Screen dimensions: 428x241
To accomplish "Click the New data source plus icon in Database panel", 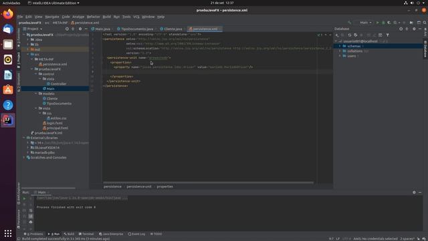I will [337, 35].
